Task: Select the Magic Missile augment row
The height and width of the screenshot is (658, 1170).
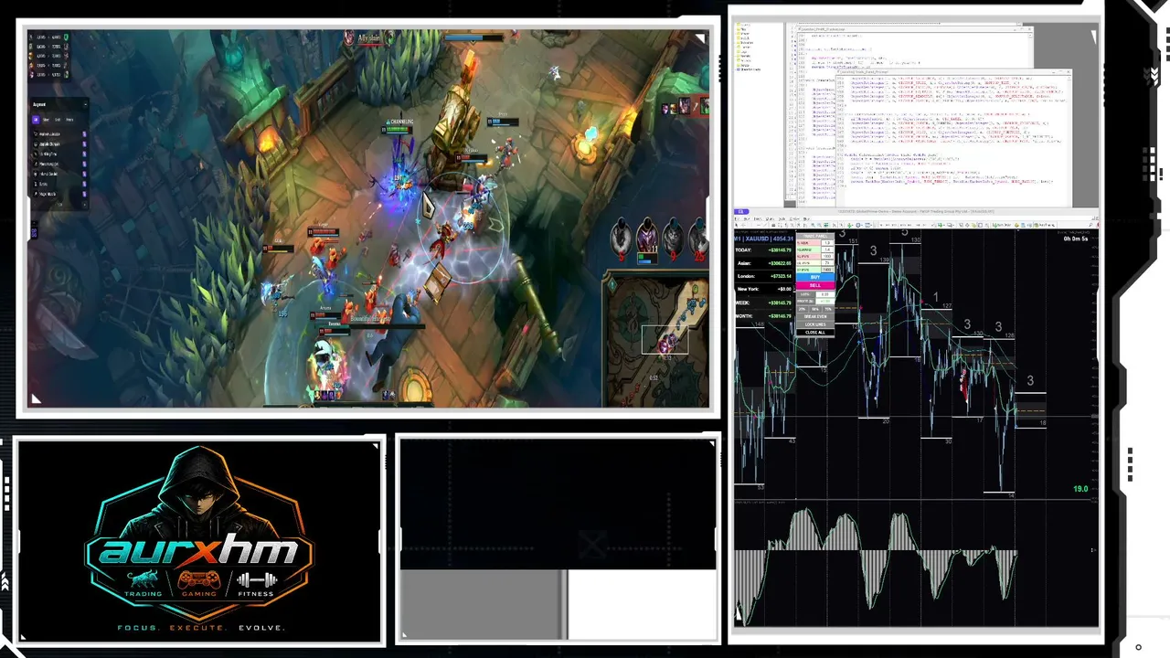Action: [59, 194]
